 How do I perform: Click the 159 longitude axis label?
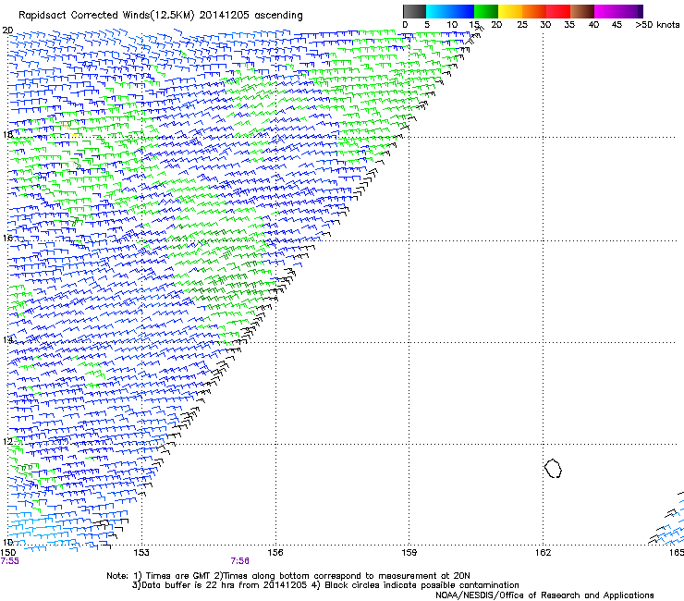[409, 553]
